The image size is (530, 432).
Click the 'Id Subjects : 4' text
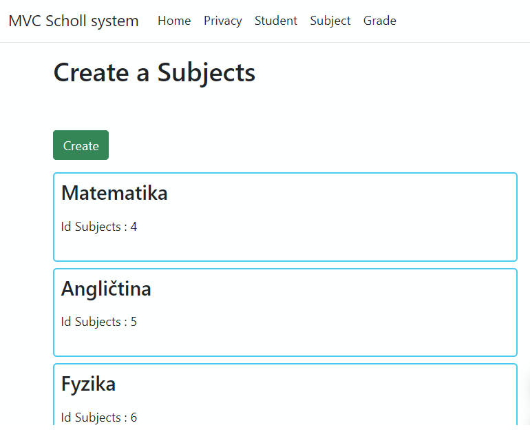[x=99, y=227]
